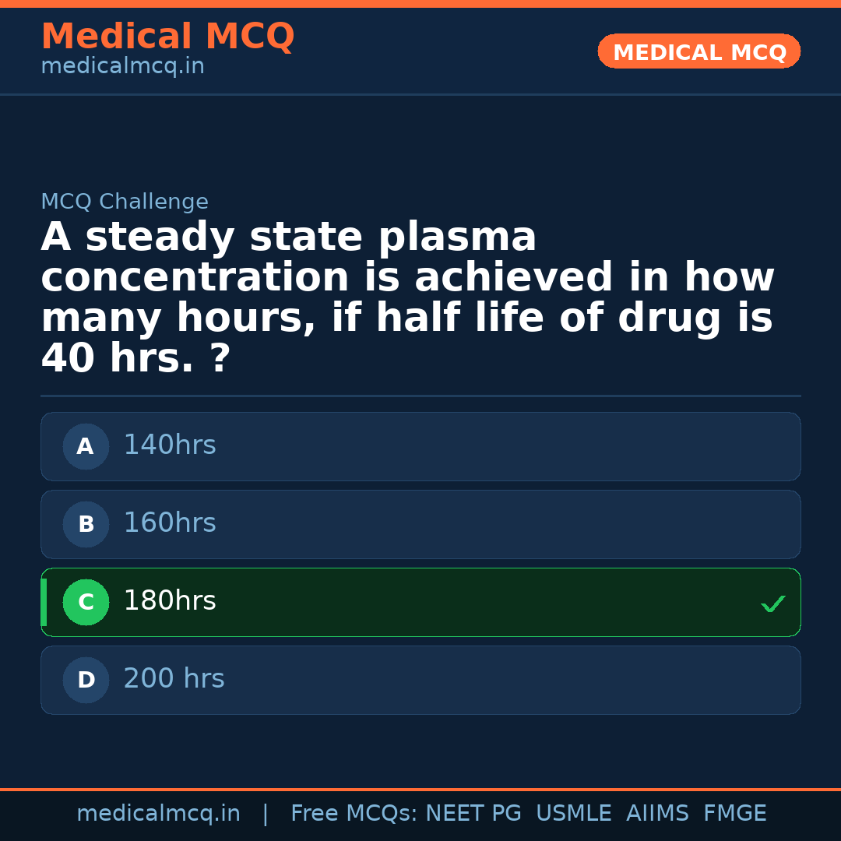Open medicalmcq.in link in the footer
Screen dimensions: 841x841
coord(158,814)
